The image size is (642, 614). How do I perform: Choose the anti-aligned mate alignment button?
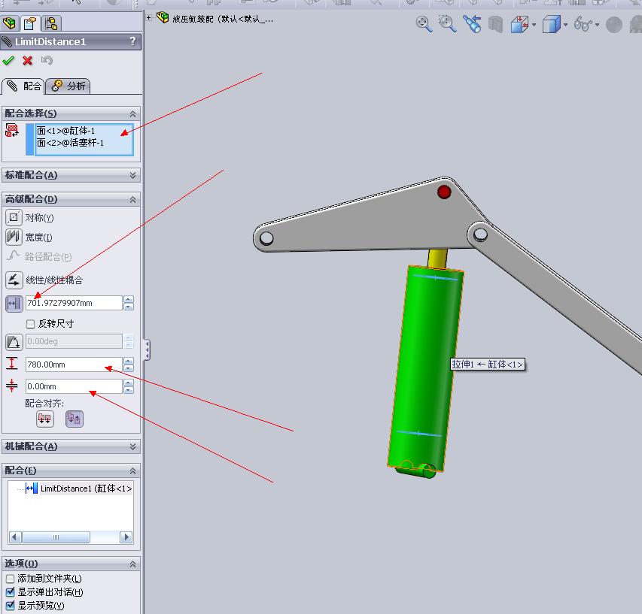point(74,419)
